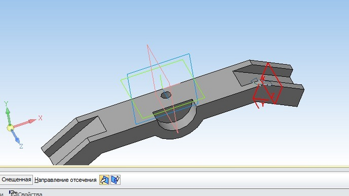Click the round hole on the part top

[166, 95]
